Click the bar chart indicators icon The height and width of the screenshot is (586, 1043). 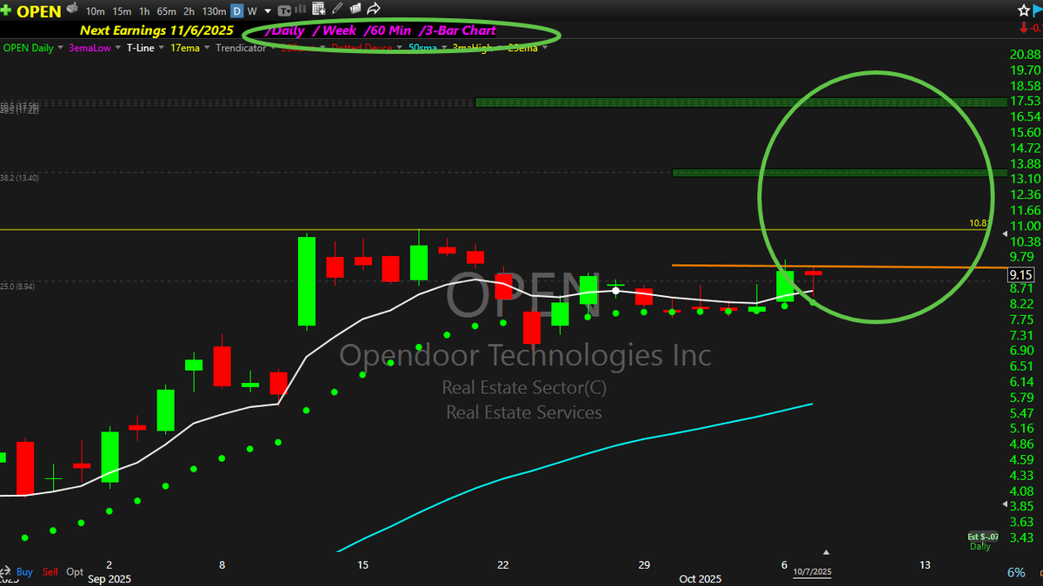(301, 10)
